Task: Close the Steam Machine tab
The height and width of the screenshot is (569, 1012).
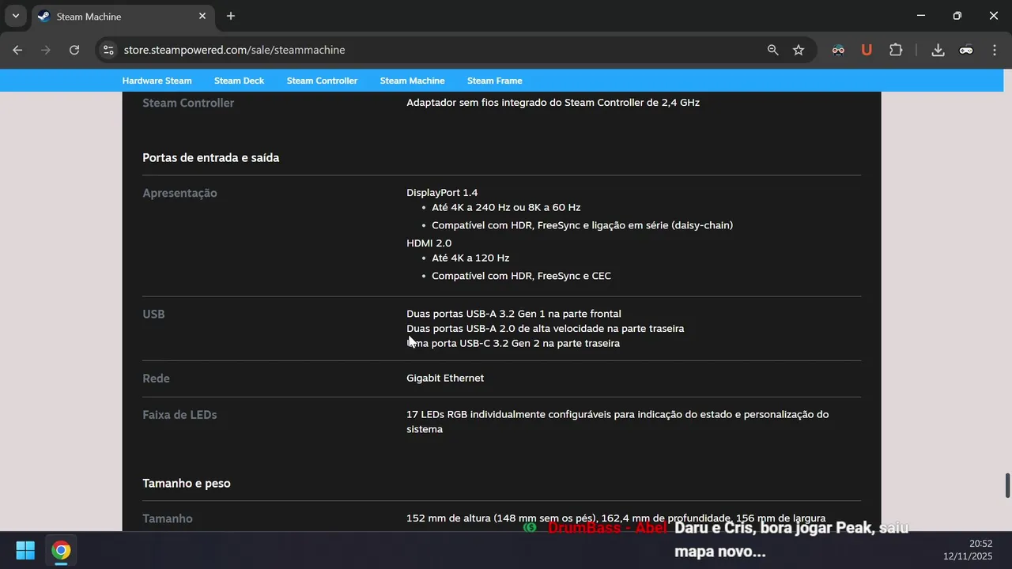Action: (202, 16)
